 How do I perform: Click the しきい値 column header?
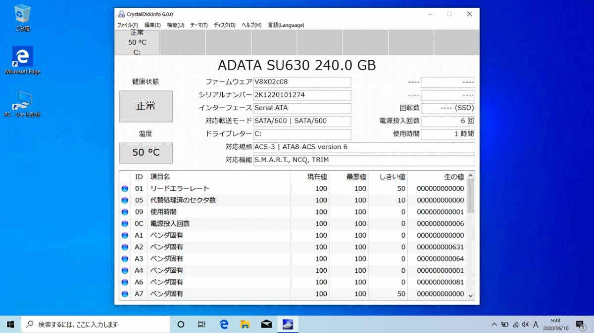click(x=388, y=177)
